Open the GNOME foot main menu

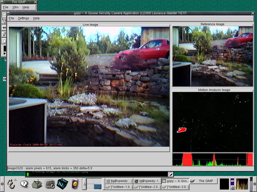tap(11, 184)
